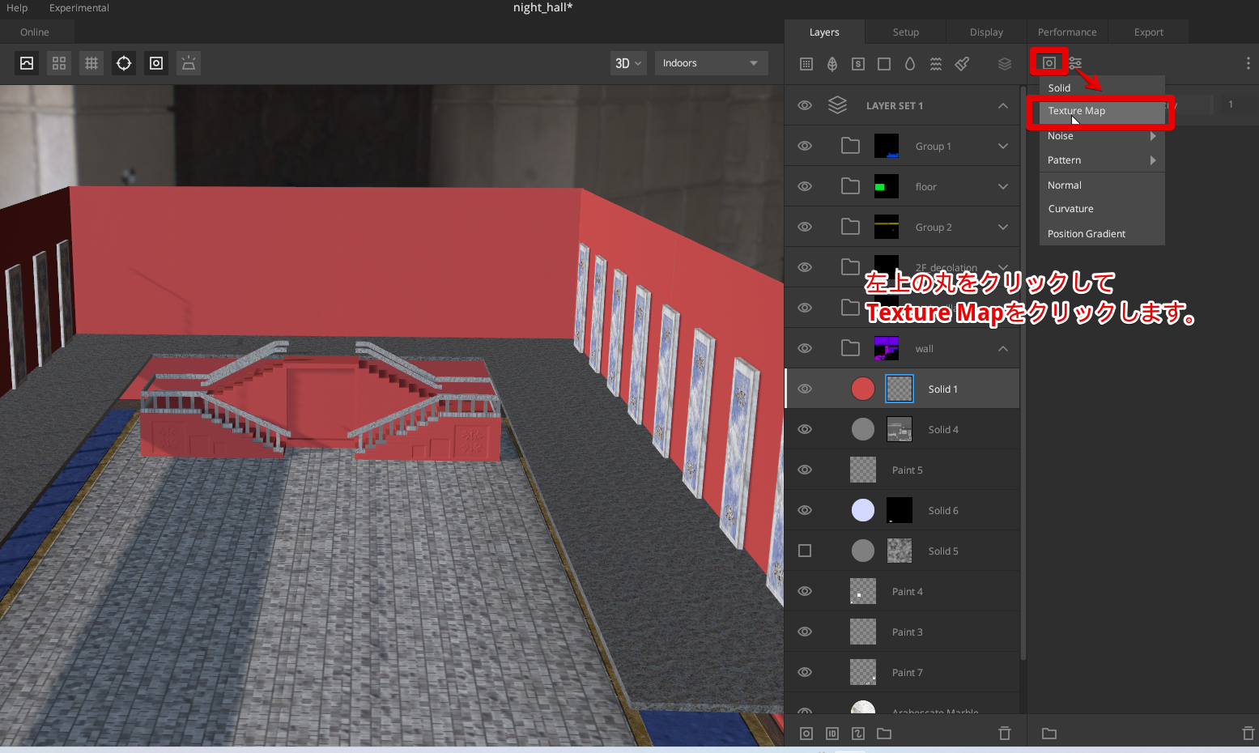The image size is (1259, 753).
Task: Click the Online button
Action: point(36,32)
